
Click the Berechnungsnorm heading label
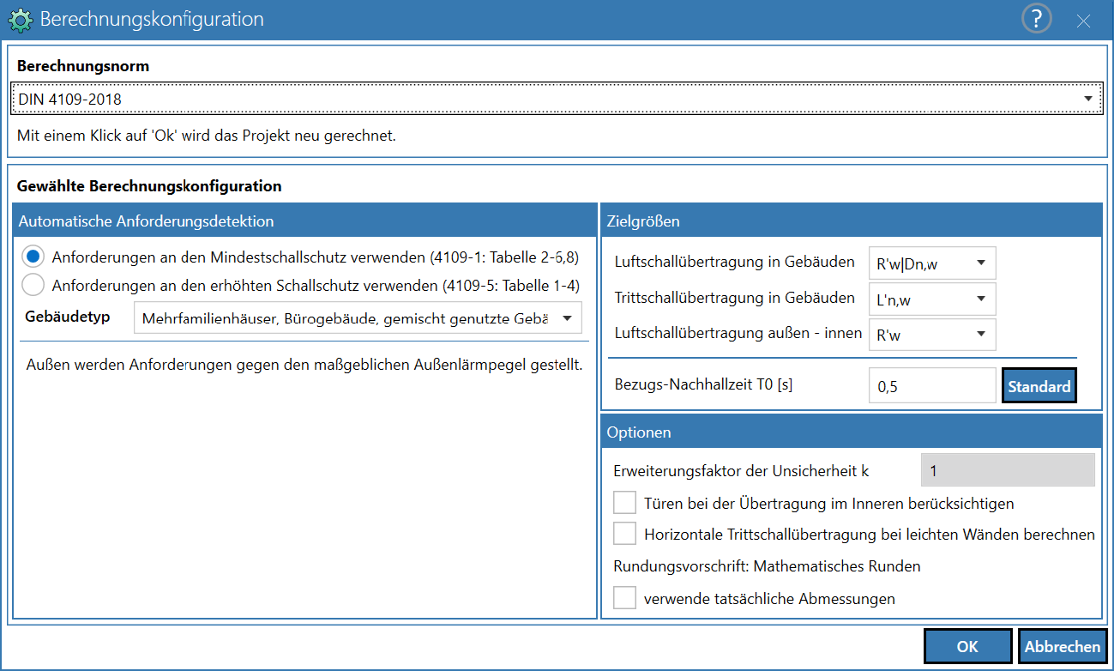(83, 66)
